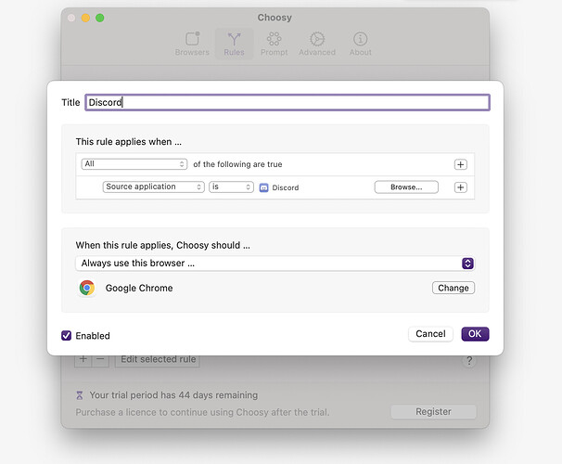Open the Source application dropdown
562x464 pixels.
tap(153, 187)
